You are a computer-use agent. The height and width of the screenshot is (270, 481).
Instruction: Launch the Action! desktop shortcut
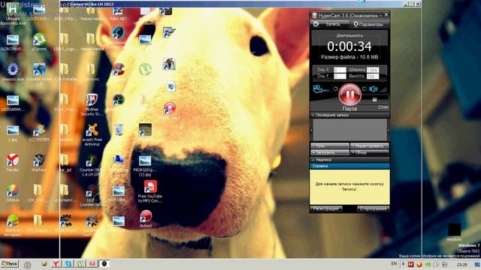(146, 218)
